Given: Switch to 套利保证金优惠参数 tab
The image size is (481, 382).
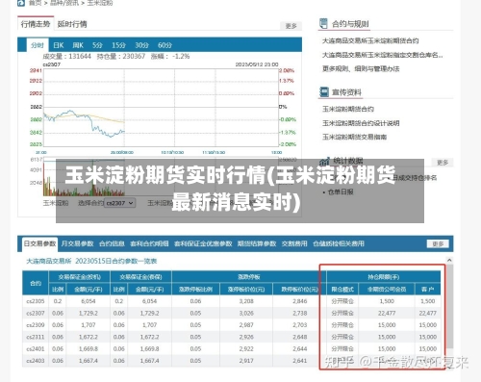Looking at the screenshot, I should (x=203, y=243).
